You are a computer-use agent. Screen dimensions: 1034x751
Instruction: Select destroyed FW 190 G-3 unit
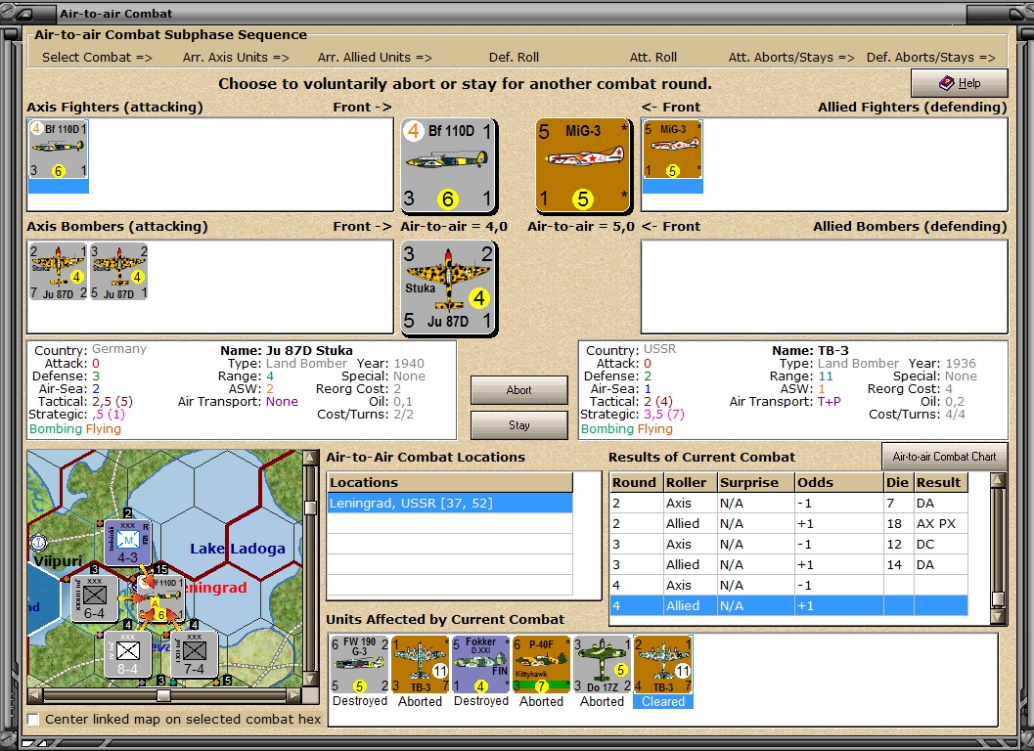pyautogui.click(x=360, y=665)
